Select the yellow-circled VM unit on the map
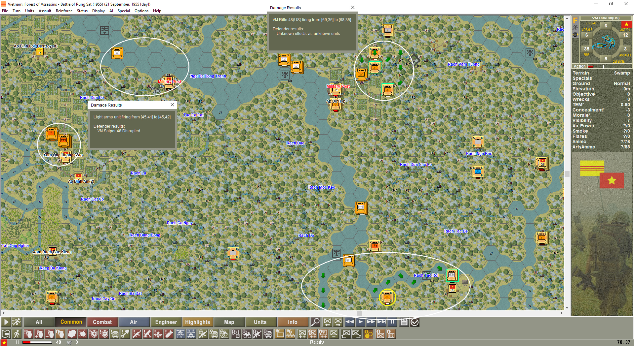This screenshot has height=346, width=634. [387, 297]
